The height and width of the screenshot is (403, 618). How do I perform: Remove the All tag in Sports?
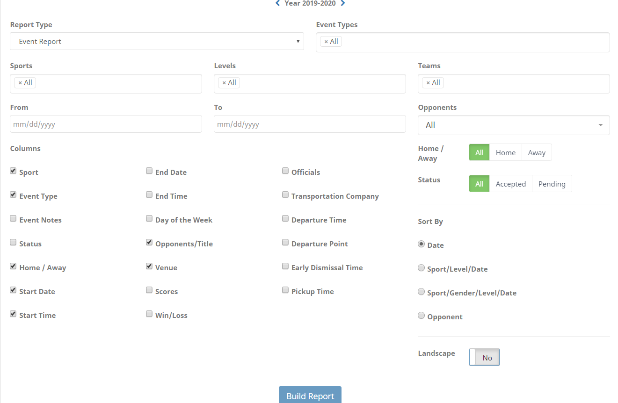tap(20, 83)
